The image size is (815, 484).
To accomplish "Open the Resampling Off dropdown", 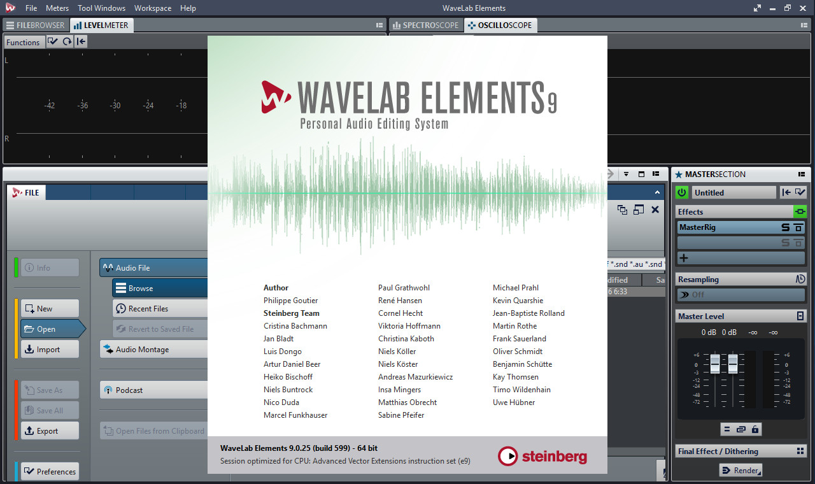I will tap(741, 294).
